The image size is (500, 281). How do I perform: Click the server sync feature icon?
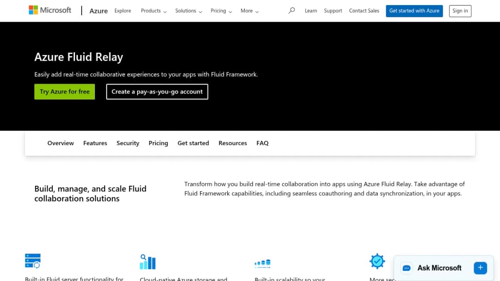33,261
